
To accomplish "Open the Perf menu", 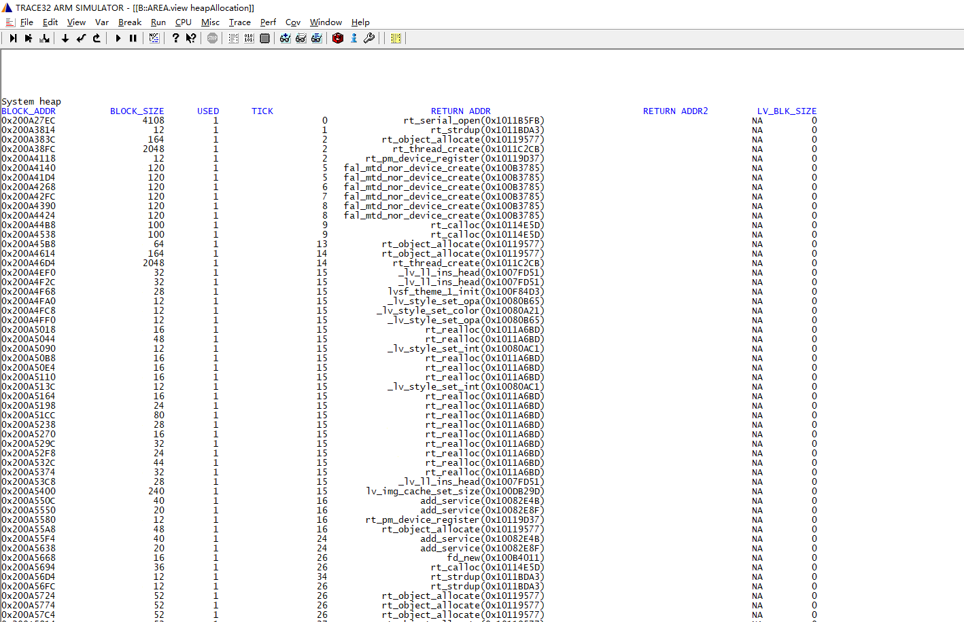I will click(268, 22).
